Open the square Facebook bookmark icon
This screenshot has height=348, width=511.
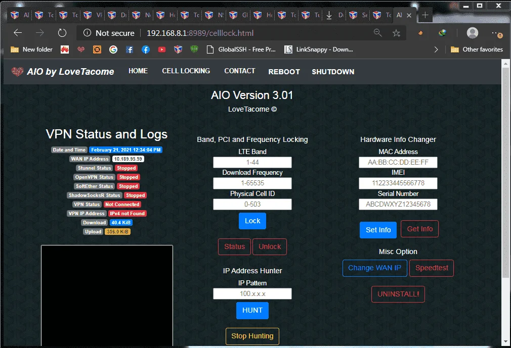(x=130, y=49)
